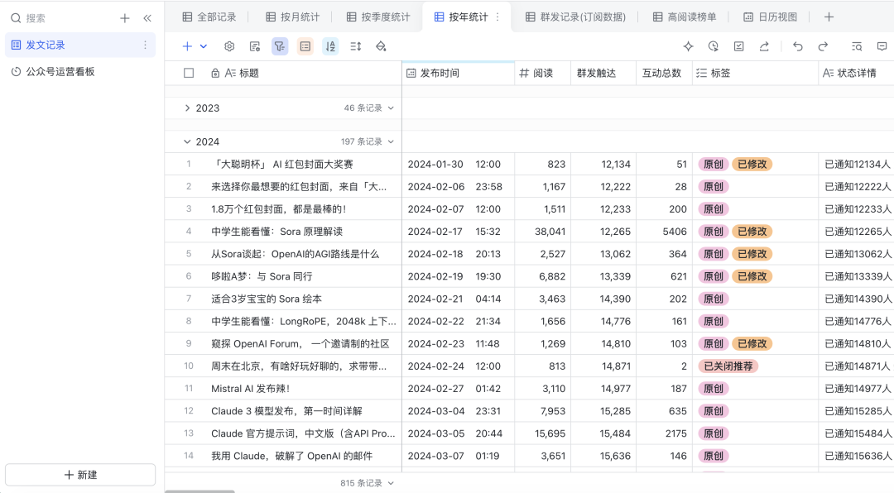The width and height of the screenshot is (894, 493).
Task: Open the group-by settings icon
Action: (305, 46)
